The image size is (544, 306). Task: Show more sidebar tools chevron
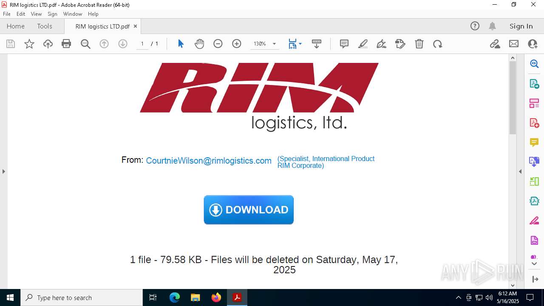pos(534,264)
